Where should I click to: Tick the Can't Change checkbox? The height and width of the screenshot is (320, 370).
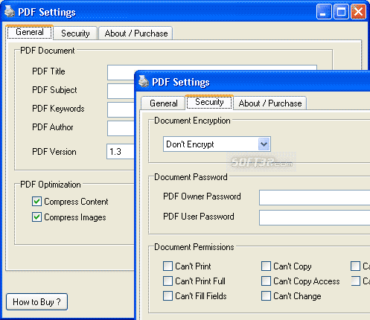(266, 296)
